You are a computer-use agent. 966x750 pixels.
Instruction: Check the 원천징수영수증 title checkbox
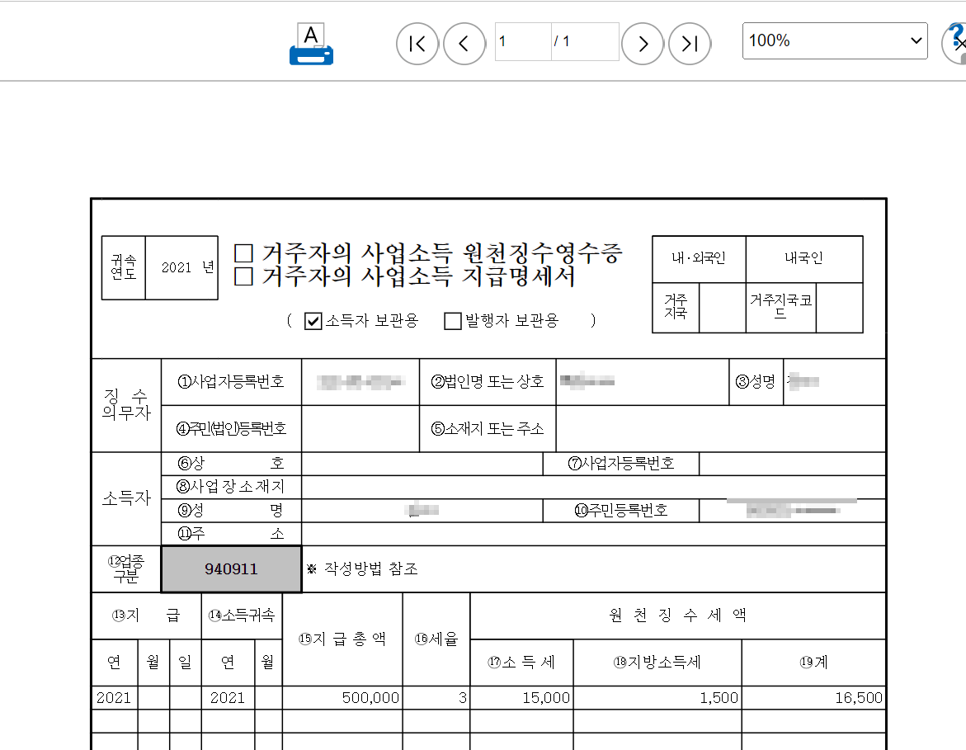(x=245, y=254)
